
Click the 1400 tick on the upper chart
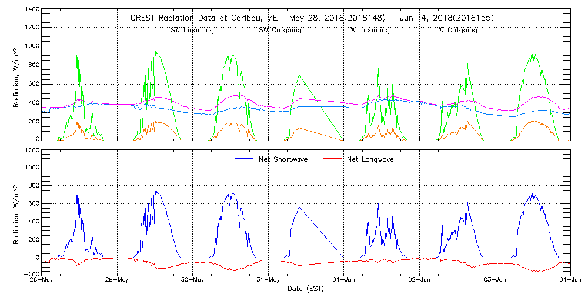pos(31,10)
